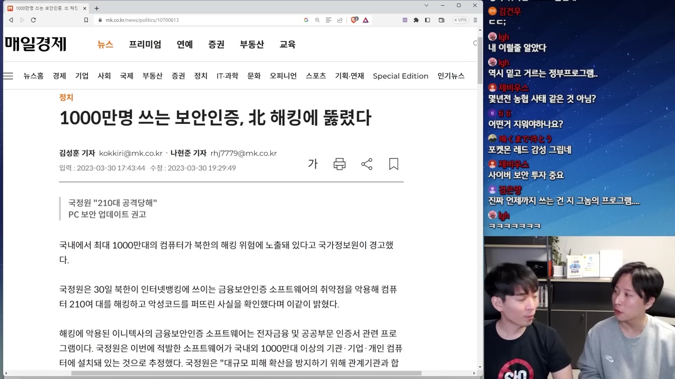Image resolution: width=675 pixels, height=379 pixels.
Task: Toggle the browser sidebar panel icon
Action: 427,20
